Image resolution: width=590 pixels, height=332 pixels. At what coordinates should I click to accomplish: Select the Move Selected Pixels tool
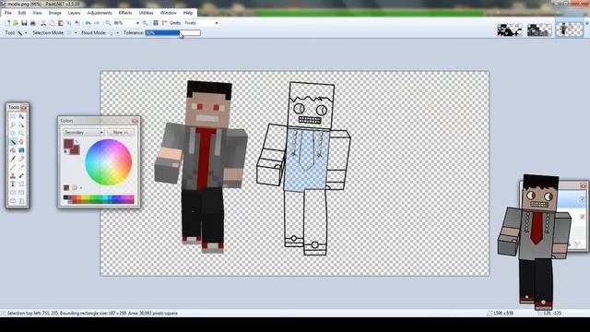point(21,116)
